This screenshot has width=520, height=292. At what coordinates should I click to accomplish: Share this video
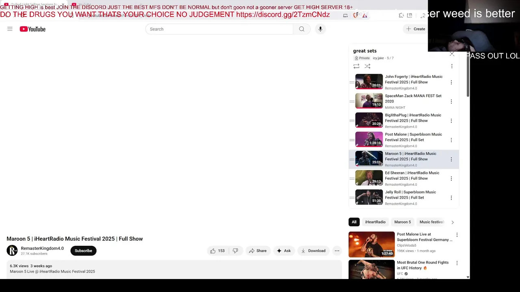[x=258, y=251]
